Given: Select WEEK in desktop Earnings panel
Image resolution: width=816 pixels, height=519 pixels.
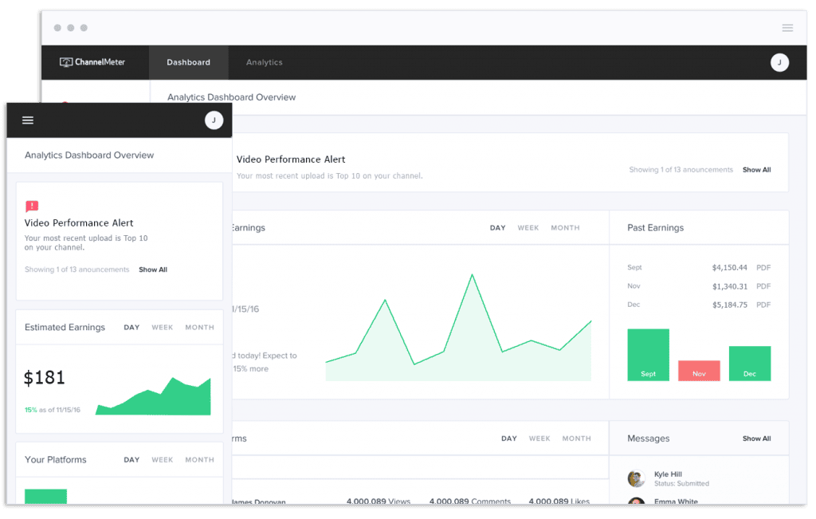Looking at the screenshot, I should [528, 228].
